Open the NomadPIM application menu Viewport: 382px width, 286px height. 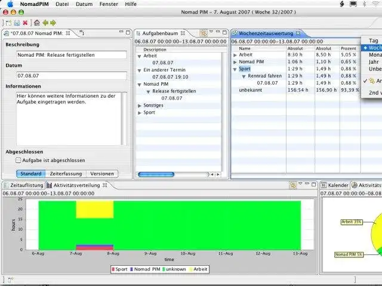click(35, 4)
